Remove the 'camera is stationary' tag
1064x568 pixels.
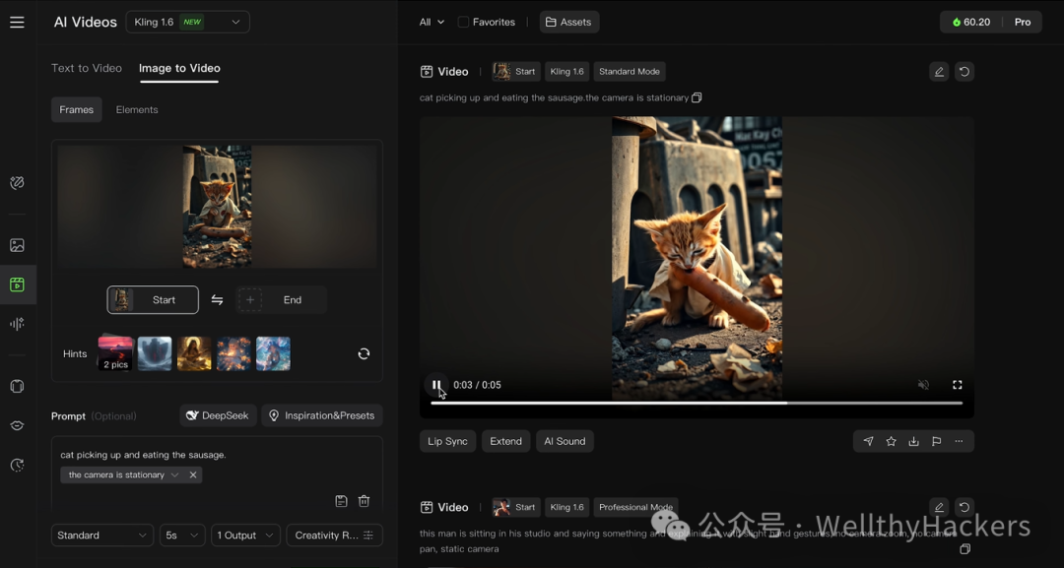[x=193, y=475]
